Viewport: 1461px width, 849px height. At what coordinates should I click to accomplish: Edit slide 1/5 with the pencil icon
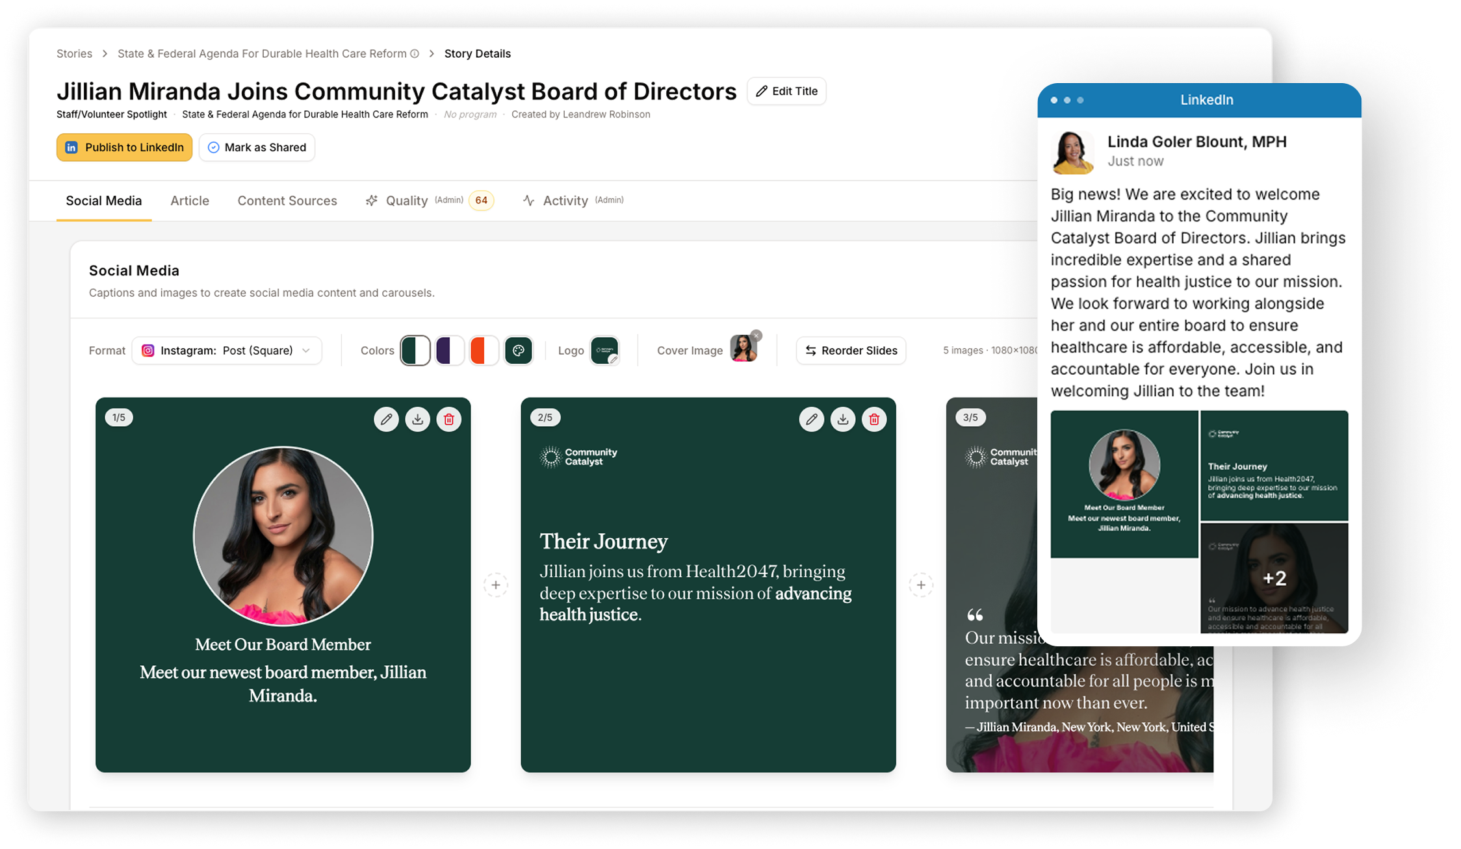[386, 420]
